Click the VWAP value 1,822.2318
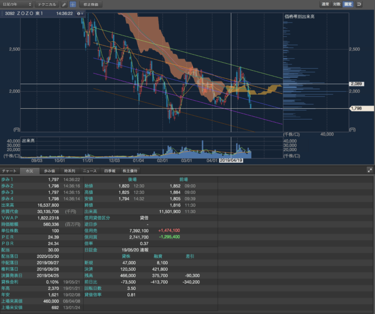Viewport: 375px width, 314px height. pos(48,218)
